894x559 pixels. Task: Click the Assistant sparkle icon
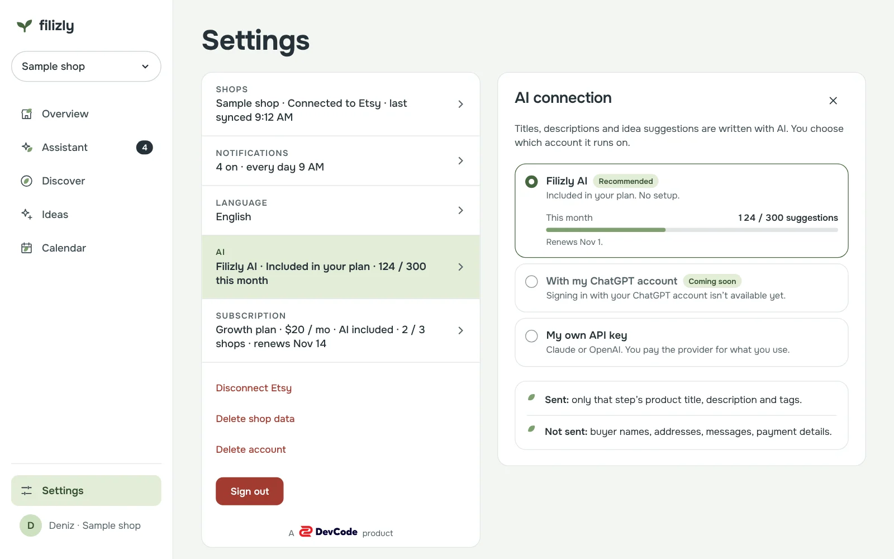[x=27, y=148]
